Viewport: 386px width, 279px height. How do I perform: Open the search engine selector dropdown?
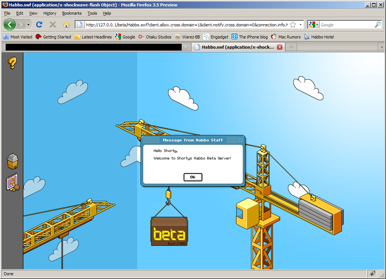pyautogui.click(x=314, y=25)
